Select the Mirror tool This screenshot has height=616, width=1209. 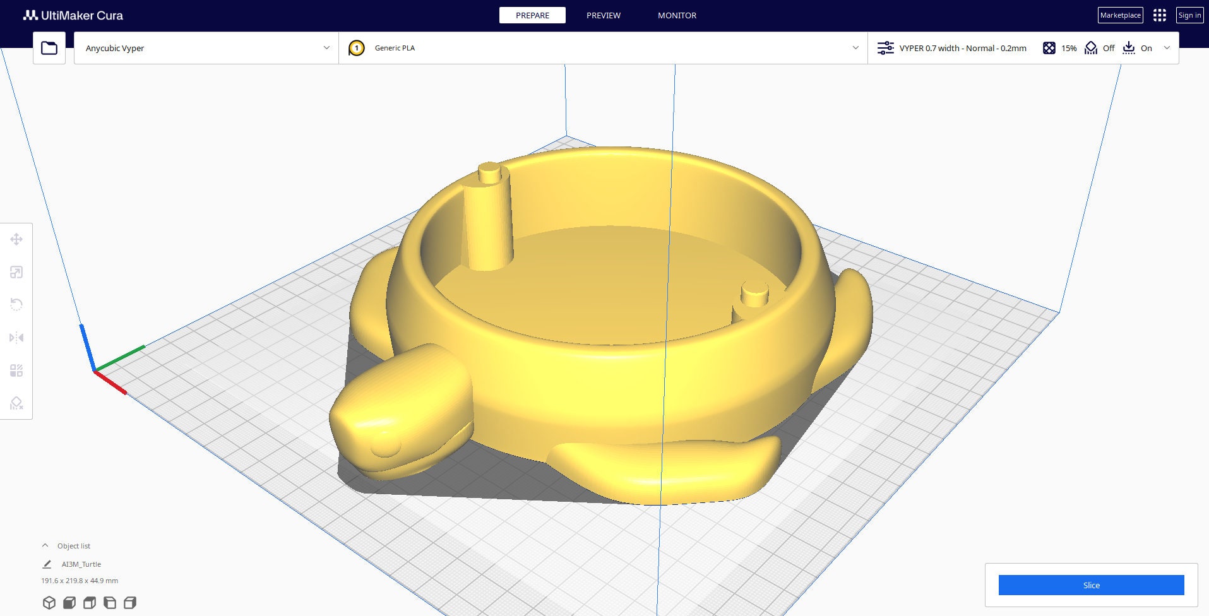[16, 338]
